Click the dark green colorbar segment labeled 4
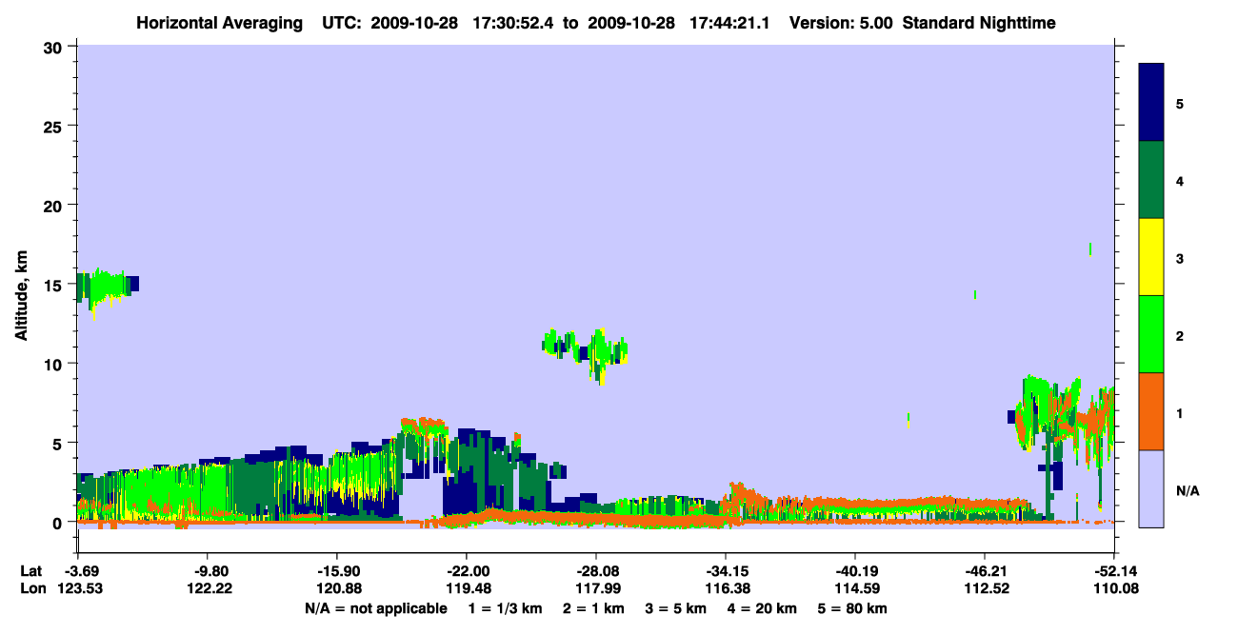Viewport: 1238px width, 635px height. click(x=1151, y=180)
